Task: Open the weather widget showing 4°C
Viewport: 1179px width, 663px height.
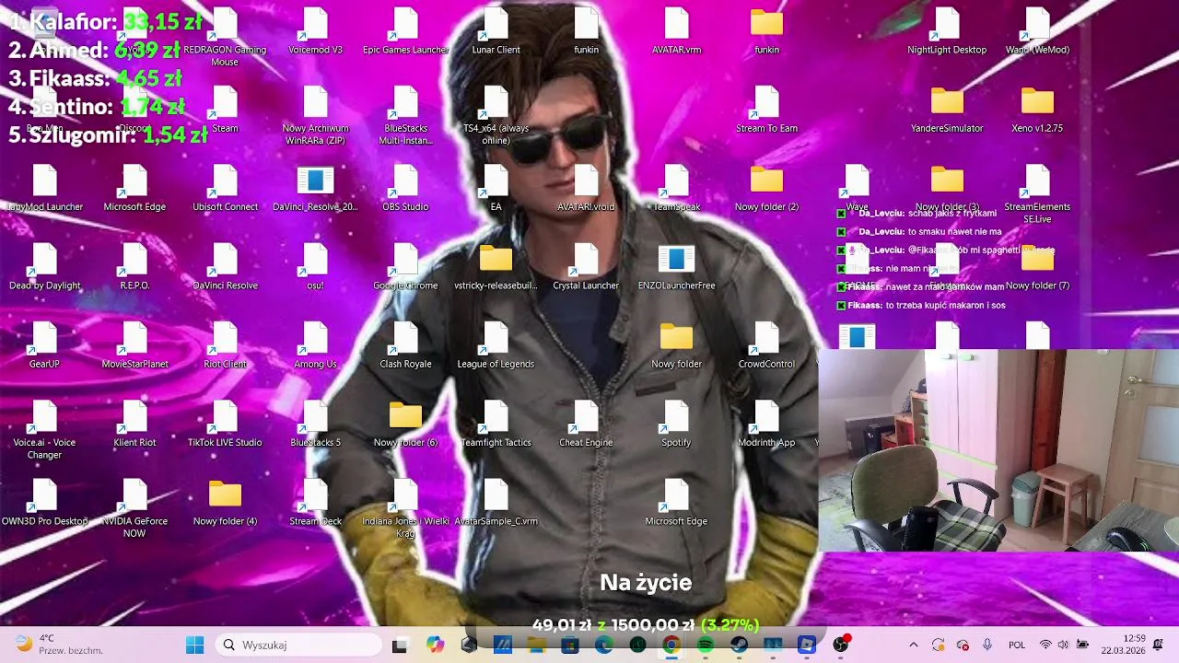Action: point(57,645)
